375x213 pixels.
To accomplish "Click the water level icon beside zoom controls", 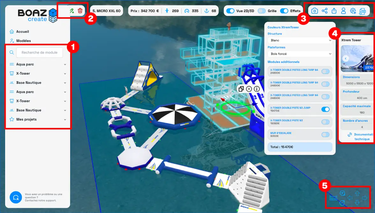I will pos(333,198).
